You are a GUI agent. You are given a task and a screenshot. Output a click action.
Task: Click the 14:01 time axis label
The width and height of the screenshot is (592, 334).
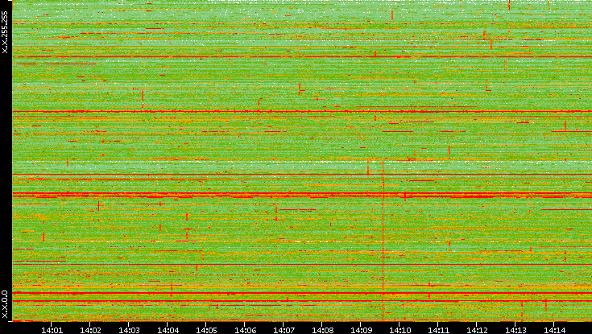(52, 329)
